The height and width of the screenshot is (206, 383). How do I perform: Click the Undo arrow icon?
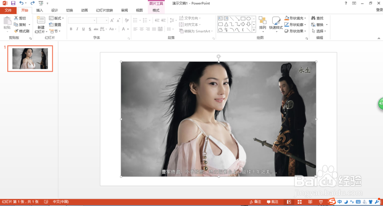pyautogui.click(x=21, y=3)
